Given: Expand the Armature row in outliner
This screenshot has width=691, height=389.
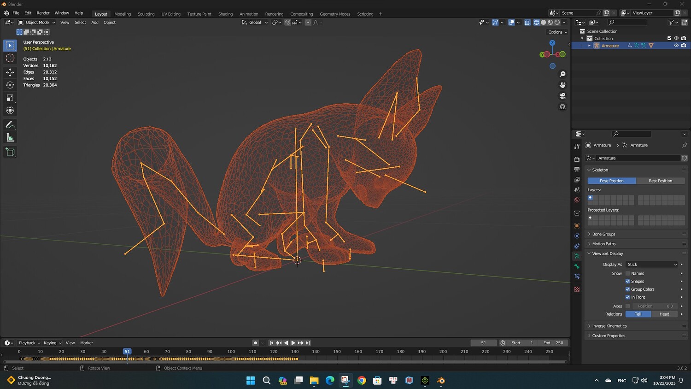Looking at the screenshot, I should point(589,46).
